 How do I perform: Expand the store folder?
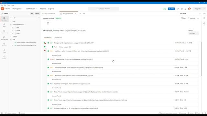(x=12, y=31)
